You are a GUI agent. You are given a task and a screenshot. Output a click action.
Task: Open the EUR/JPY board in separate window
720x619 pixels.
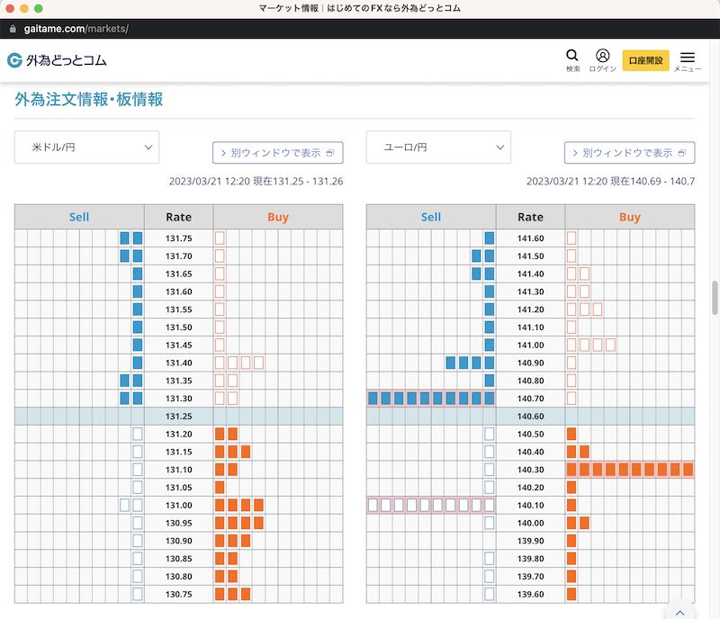click(x=629, y=152)
